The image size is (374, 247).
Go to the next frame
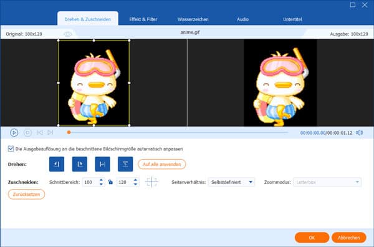[50, 132]
